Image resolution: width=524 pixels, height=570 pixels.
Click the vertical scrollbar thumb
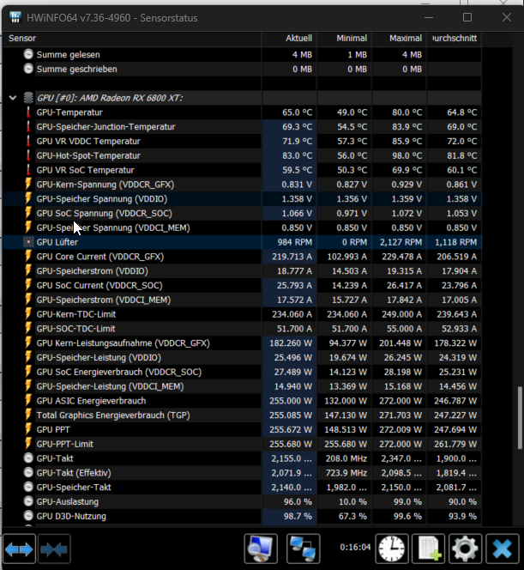click(x=520, y=418)
